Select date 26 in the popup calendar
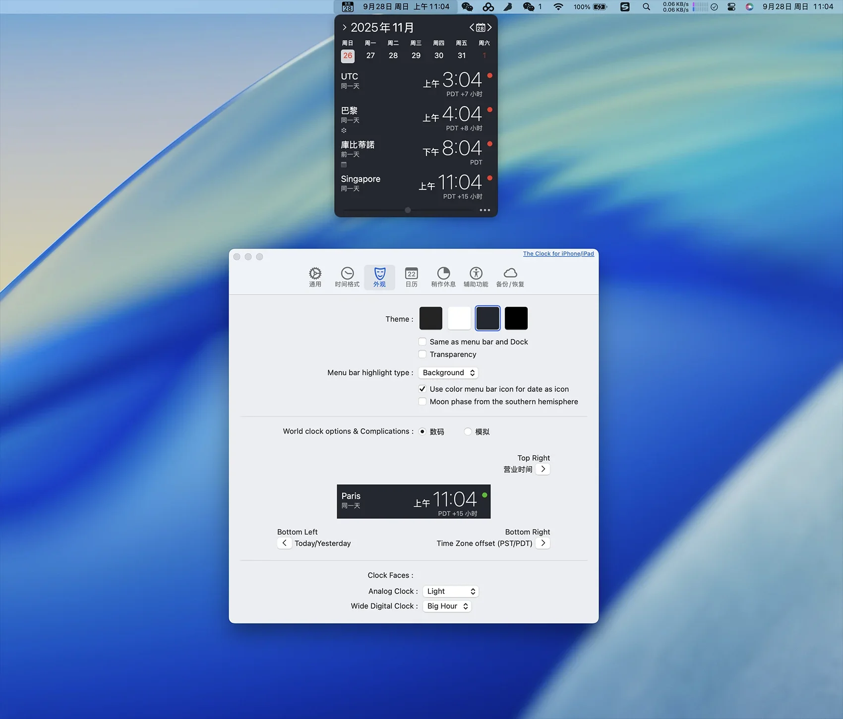Image resolution: width=843 pixels, height=719 pixels. [348, 56]
